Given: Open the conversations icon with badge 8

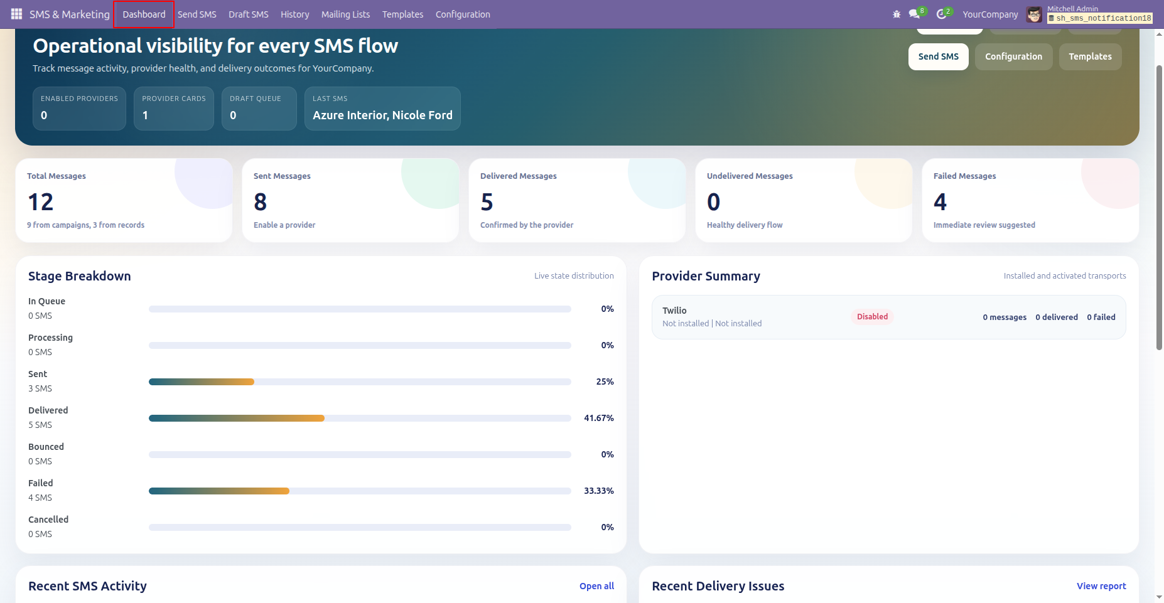Looking at the screenshot, I should click(917, 13).
